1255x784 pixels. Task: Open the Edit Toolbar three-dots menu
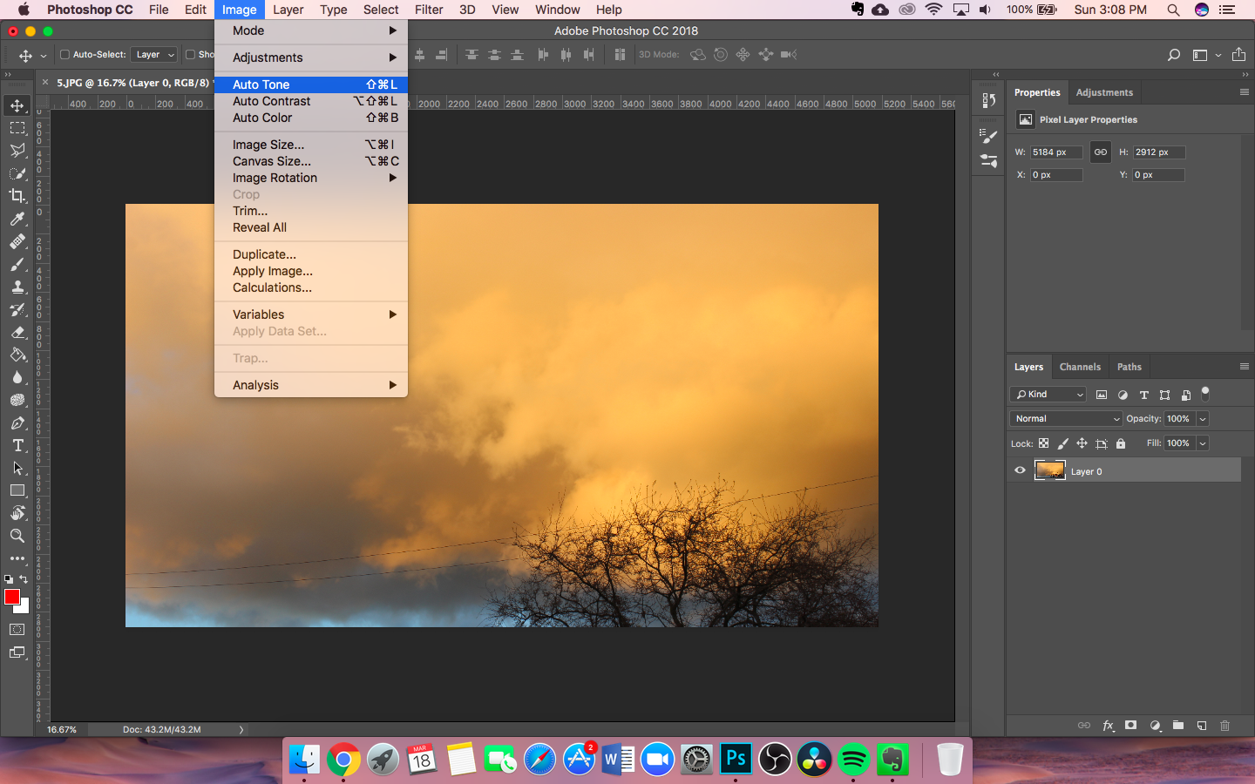[x=17, y=558]
